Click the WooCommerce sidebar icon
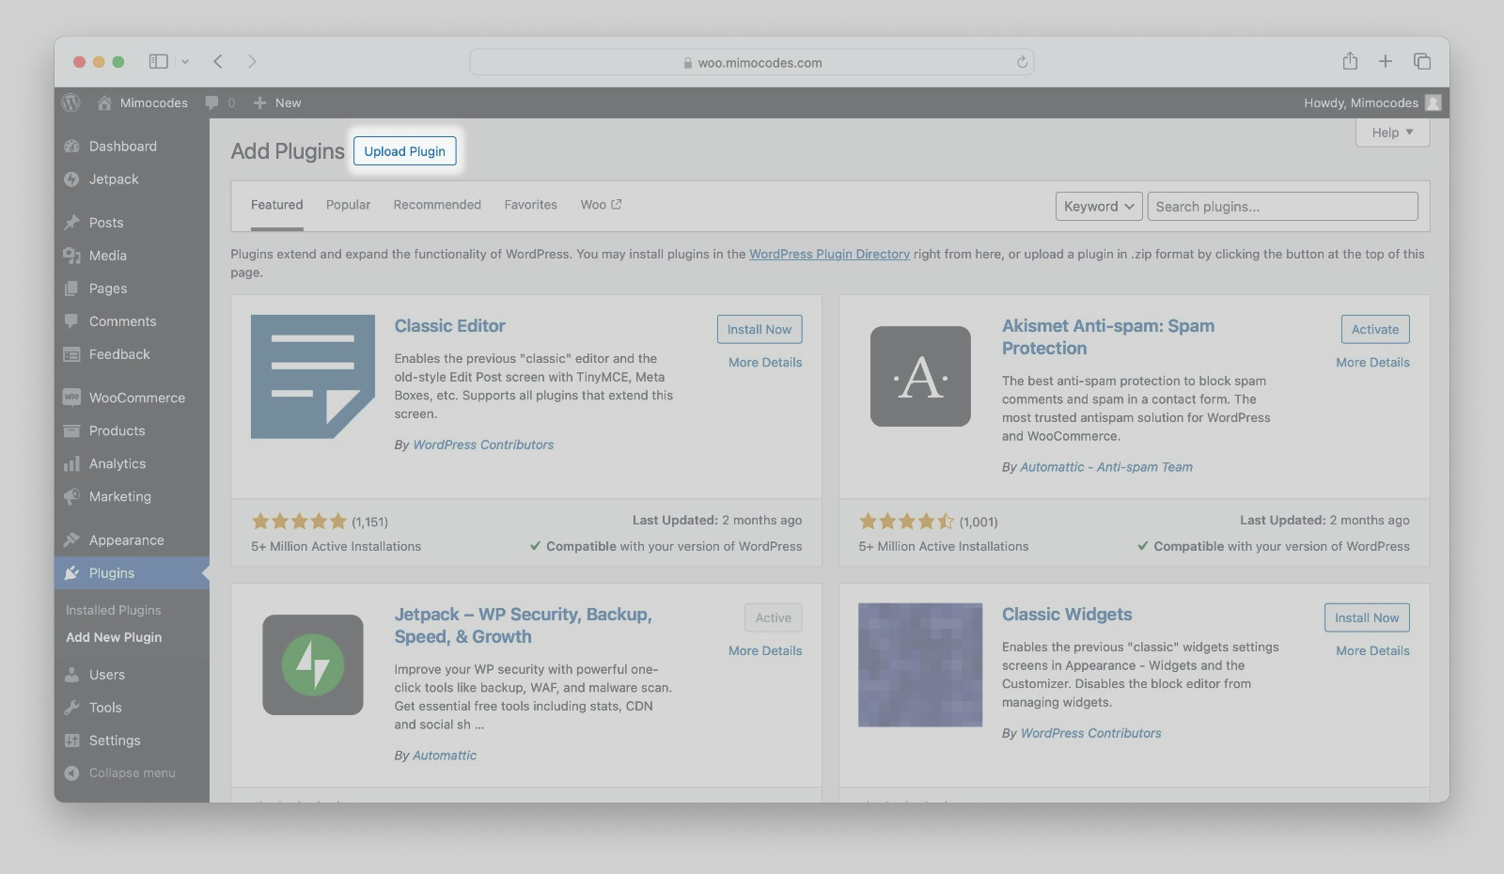Screen dimensions: 1504x874 point(72,397)
